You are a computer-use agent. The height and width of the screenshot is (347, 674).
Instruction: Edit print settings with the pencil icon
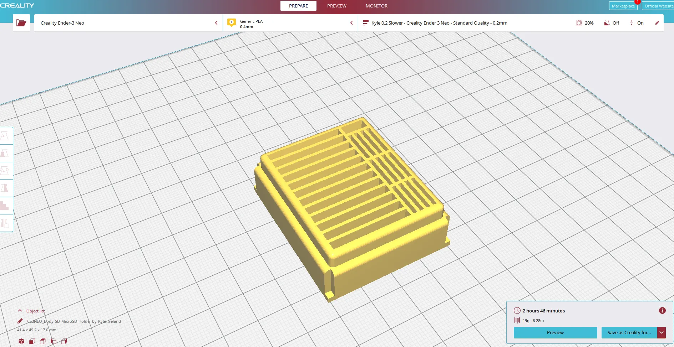click(657, 23)
